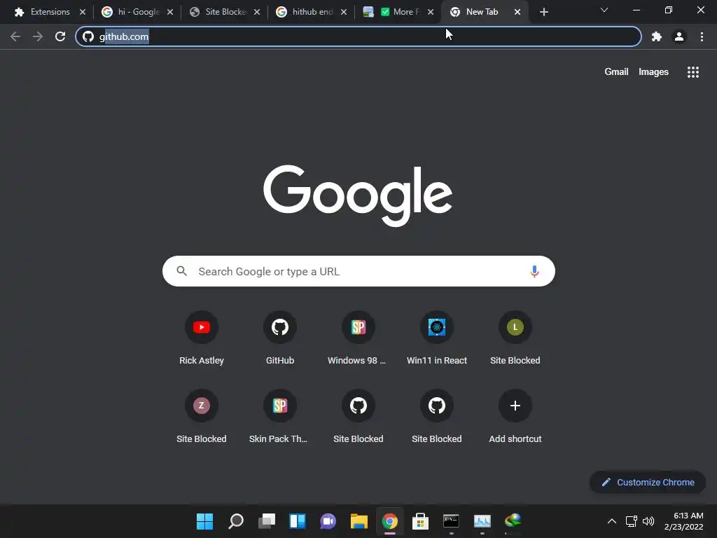Viewport: 717px width, 538px height.
Task: Click the Customize Chrome button
Action: 648,482
